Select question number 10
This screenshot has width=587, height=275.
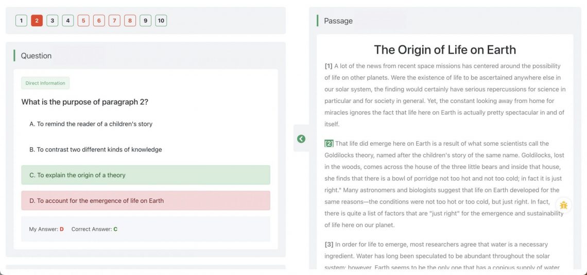(x=161, y=21)
